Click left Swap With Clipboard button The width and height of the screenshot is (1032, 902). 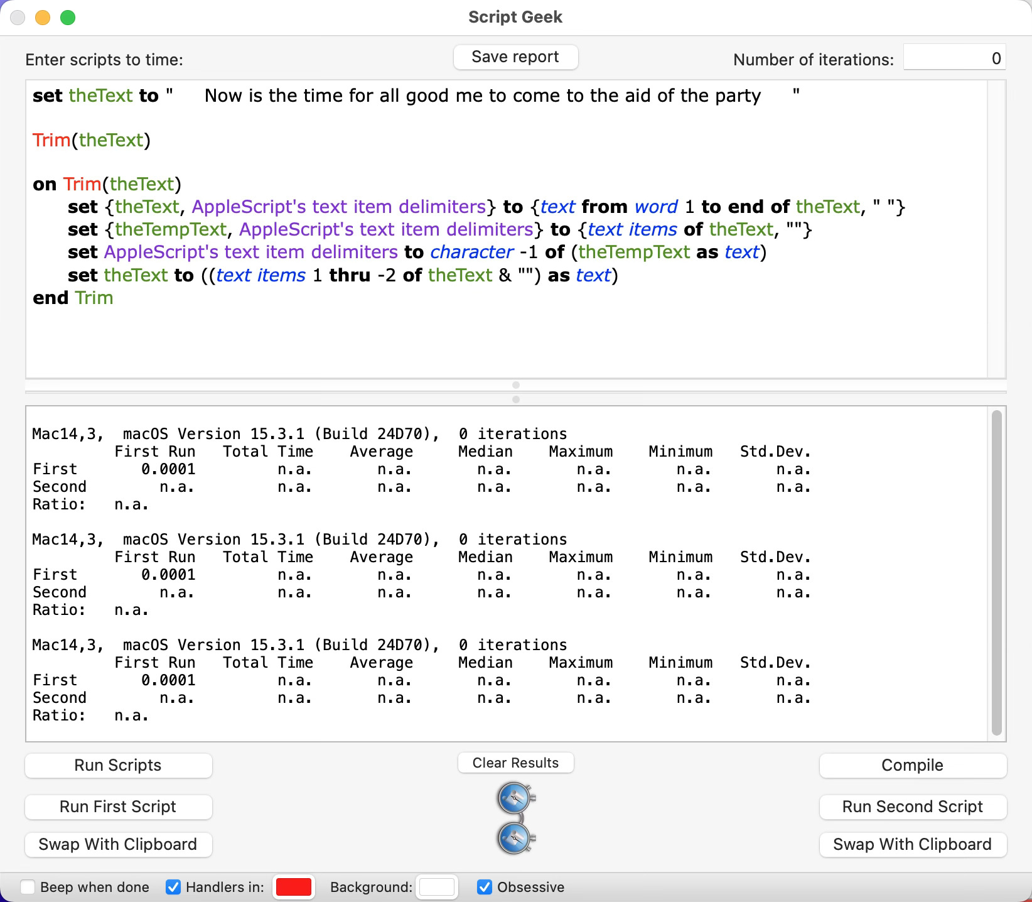tap(118, 844)
